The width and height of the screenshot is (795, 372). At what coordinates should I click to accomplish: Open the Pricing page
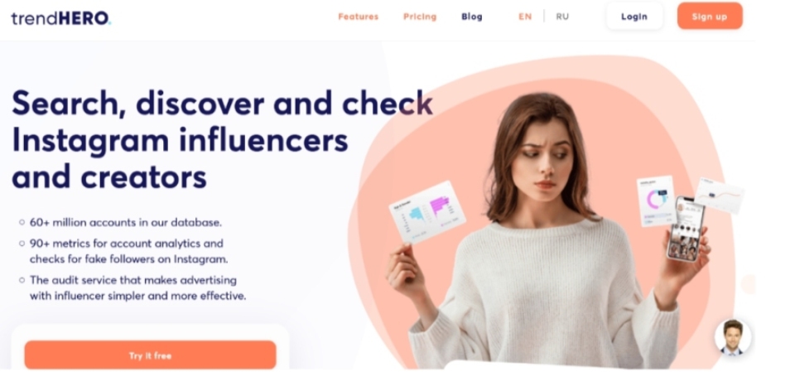click(419, 17)
